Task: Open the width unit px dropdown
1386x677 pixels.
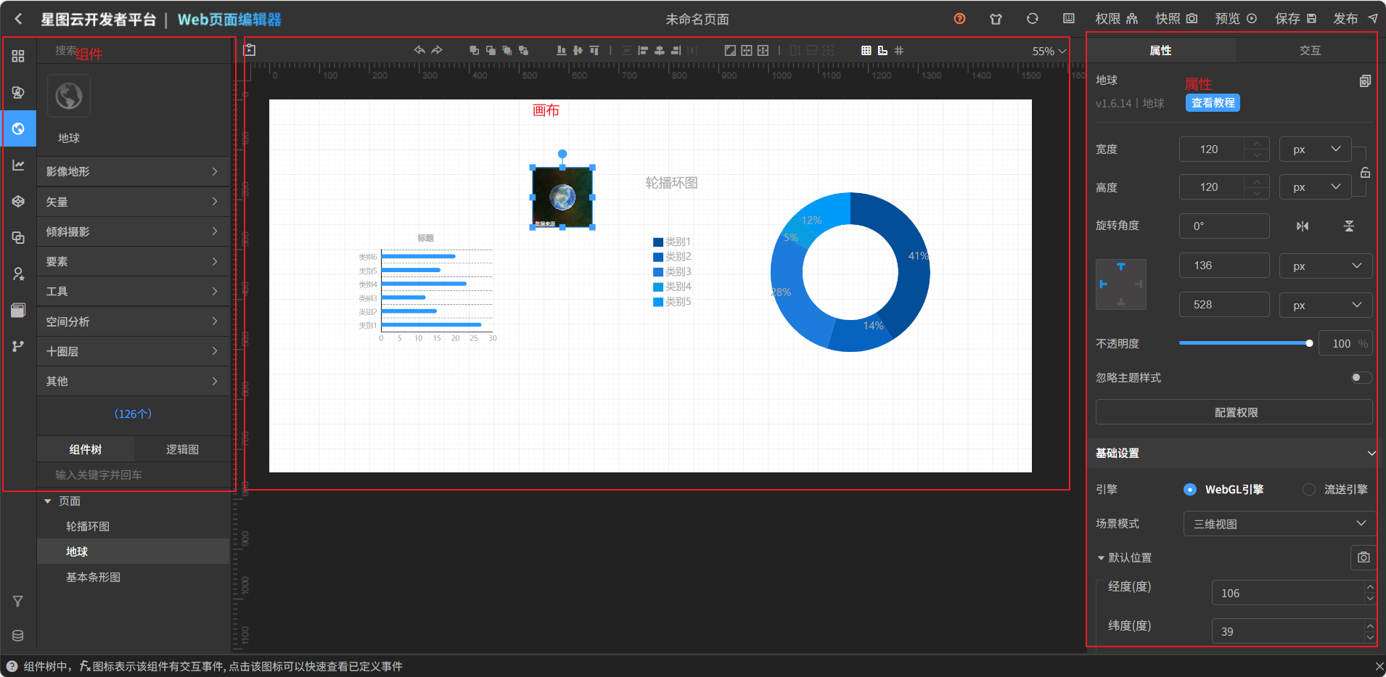Action: coord(1315,149)
